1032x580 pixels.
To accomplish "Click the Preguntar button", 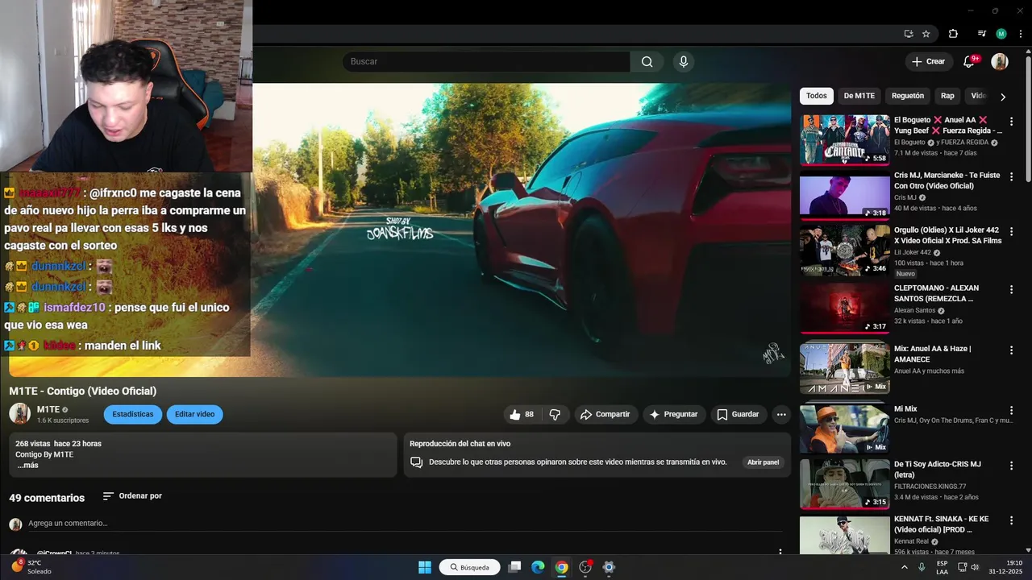I will [x=674, y=414].
